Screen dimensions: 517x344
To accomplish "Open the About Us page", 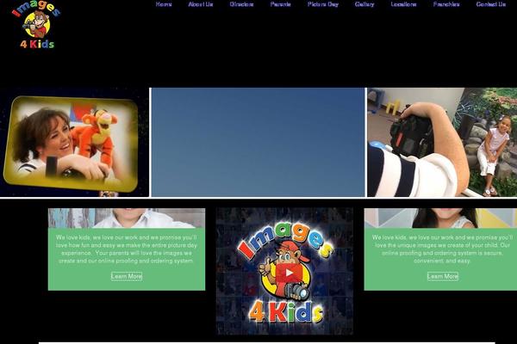I will [x=201, y=4].
